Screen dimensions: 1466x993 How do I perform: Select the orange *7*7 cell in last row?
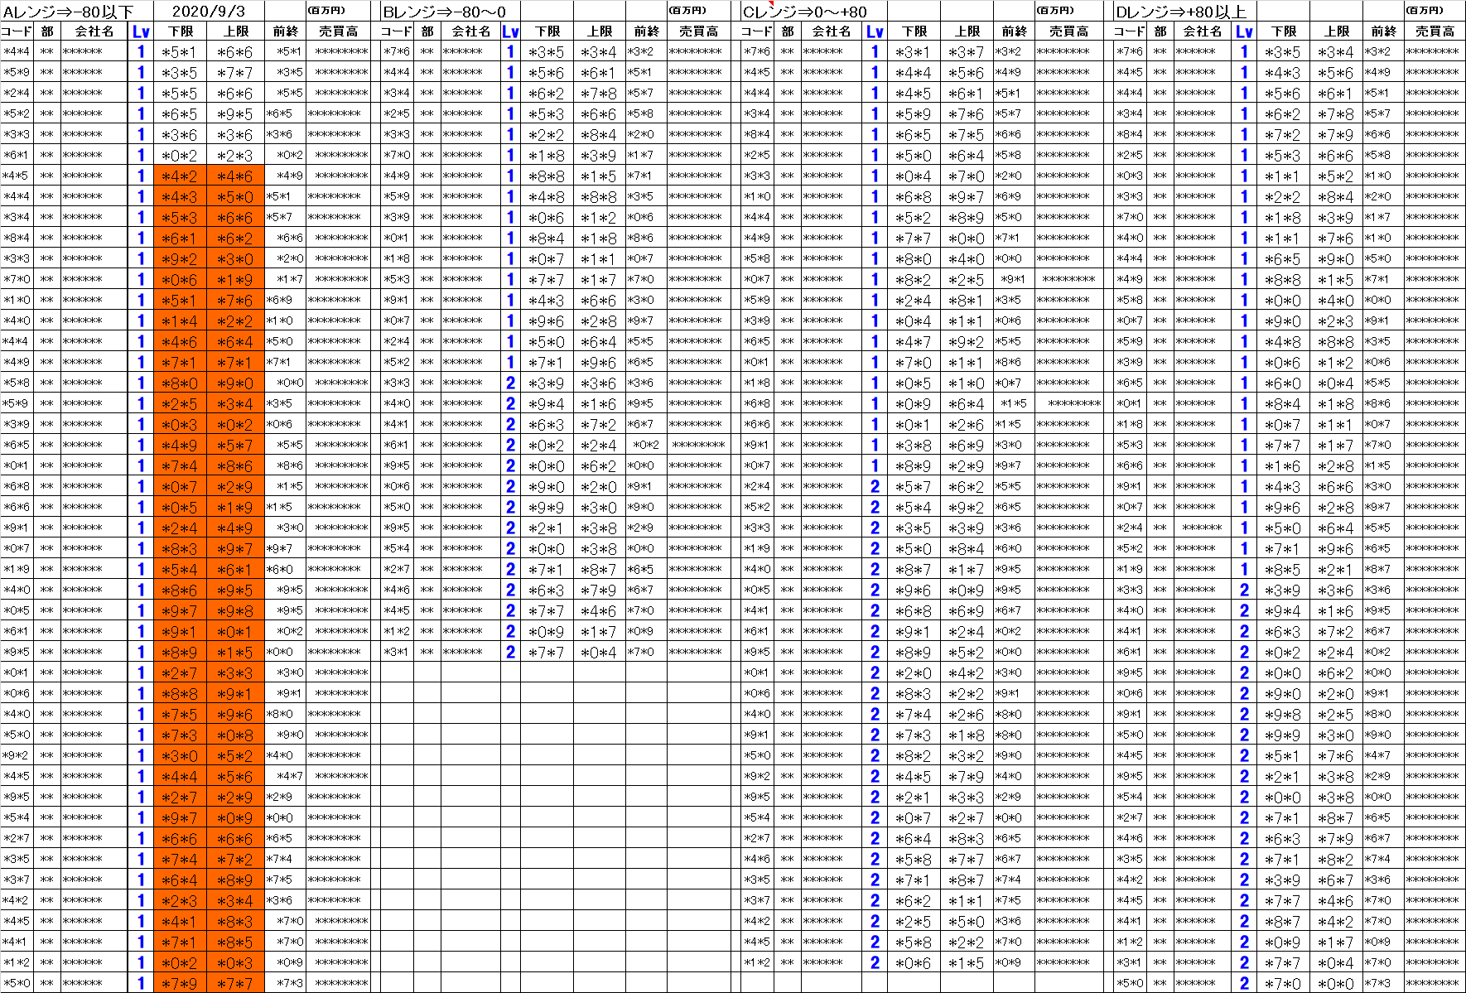(236, 983)
